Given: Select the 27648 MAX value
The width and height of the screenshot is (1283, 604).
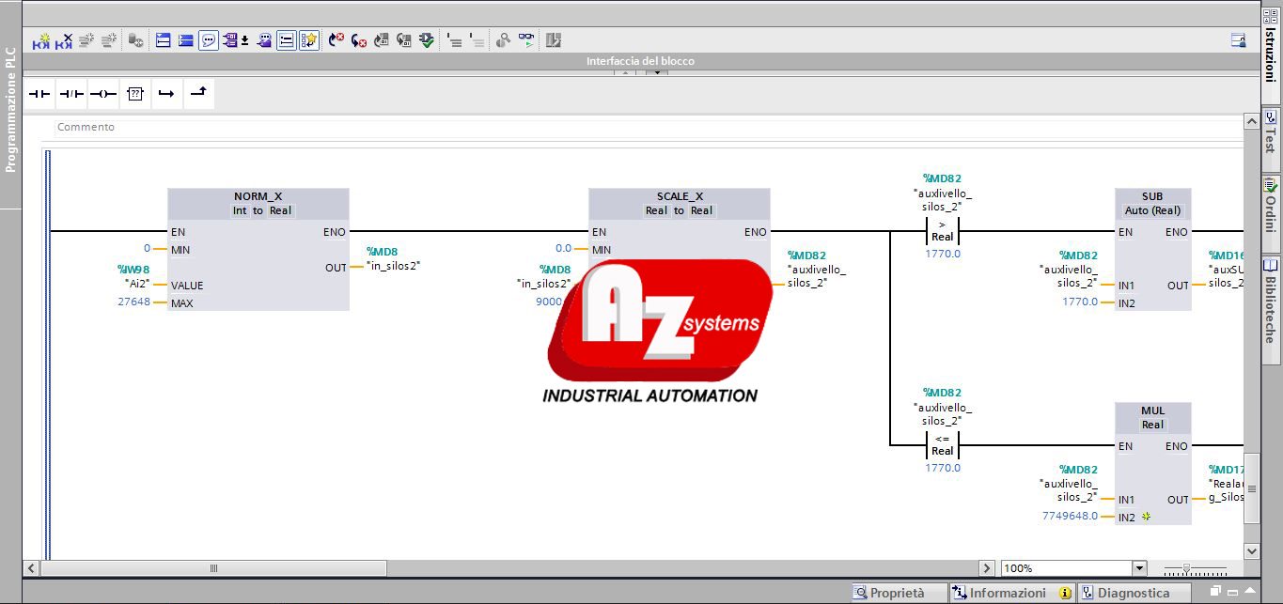Looking at the screenshot, I should [x=133, y=302].
